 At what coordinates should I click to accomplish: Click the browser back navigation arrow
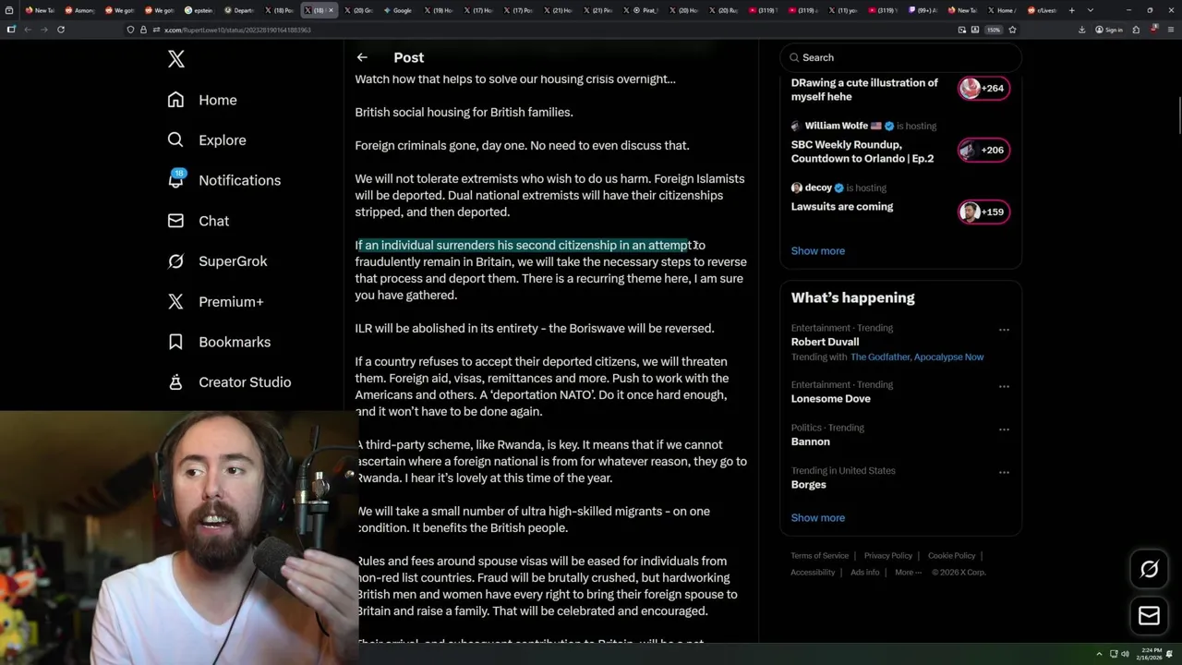(28, 30)
